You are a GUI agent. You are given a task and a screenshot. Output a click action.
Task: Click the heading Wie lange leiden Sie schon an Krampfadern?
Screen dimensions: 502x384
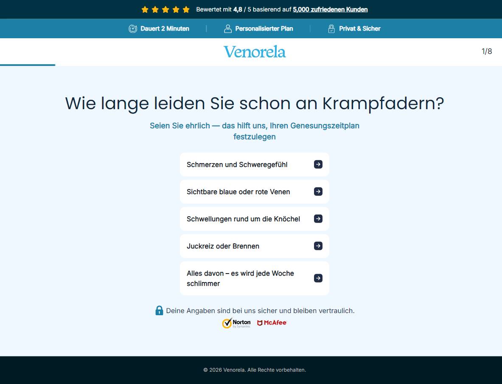tap(255, 104)
